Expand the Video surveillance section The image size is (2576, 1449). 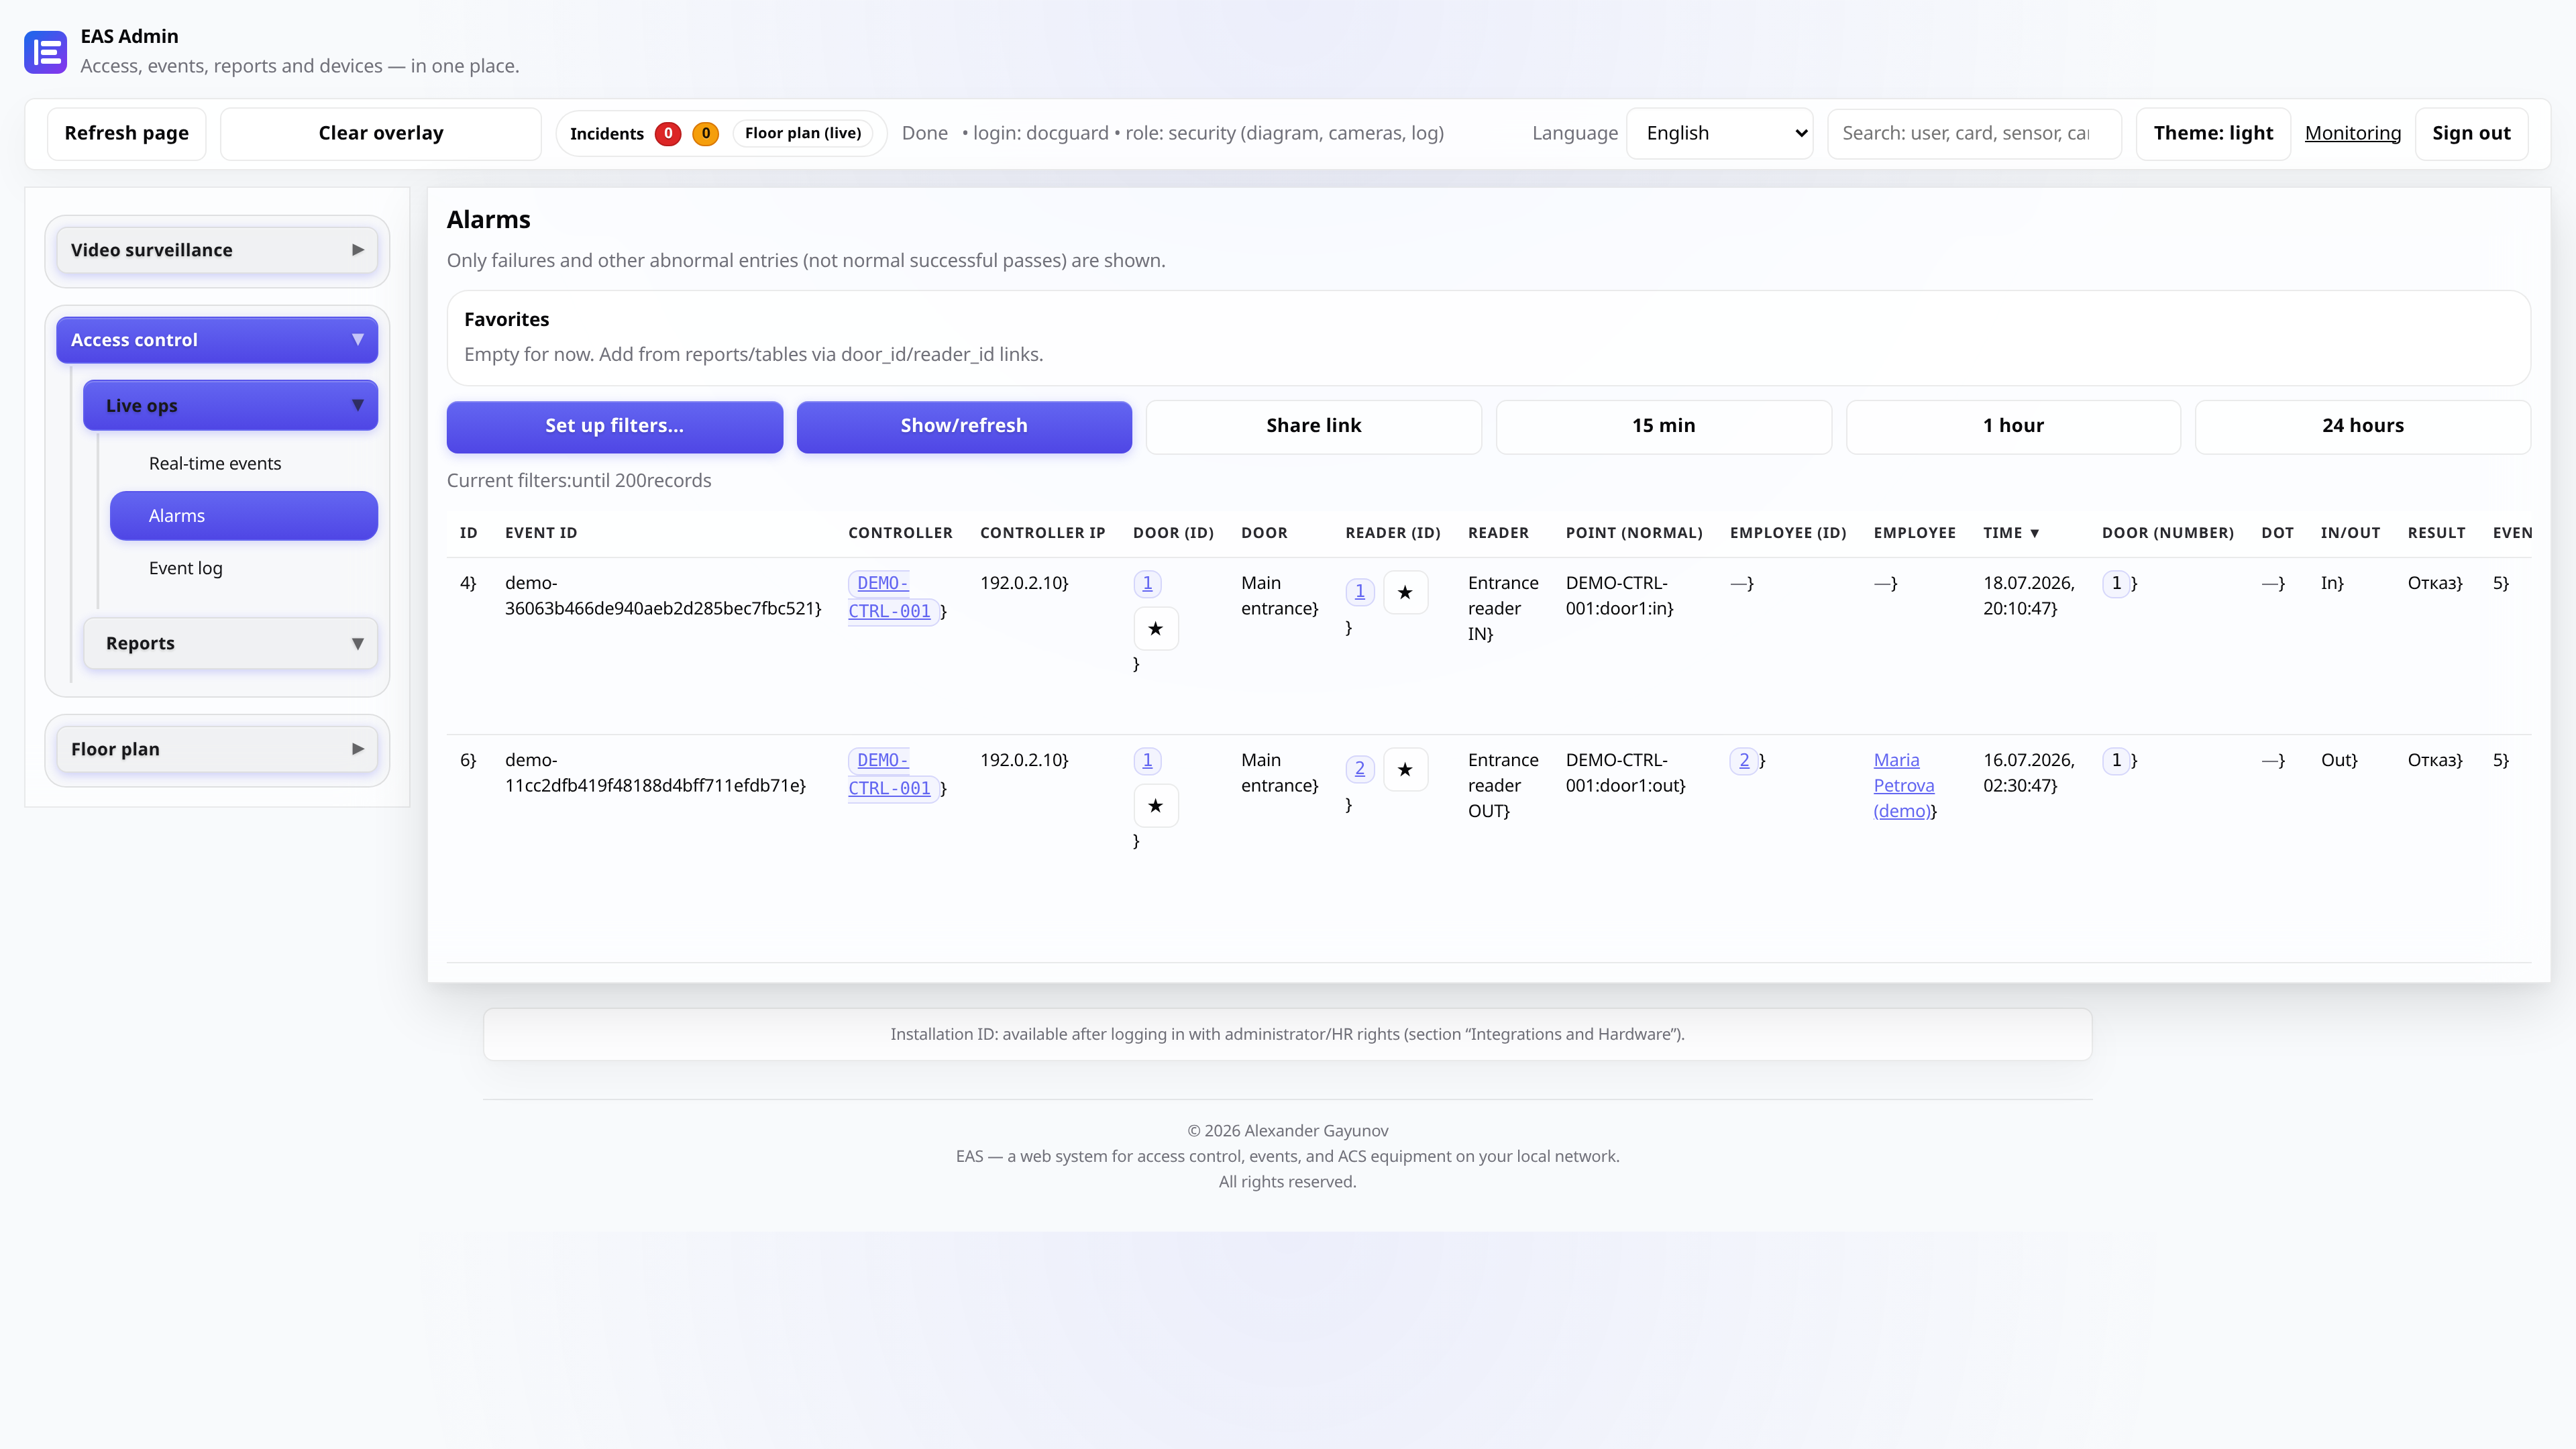click(x=217, y=250)
